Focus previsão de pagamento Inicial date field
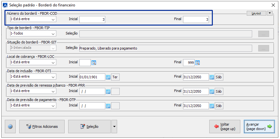280x139 pixels. pos(92,106)
